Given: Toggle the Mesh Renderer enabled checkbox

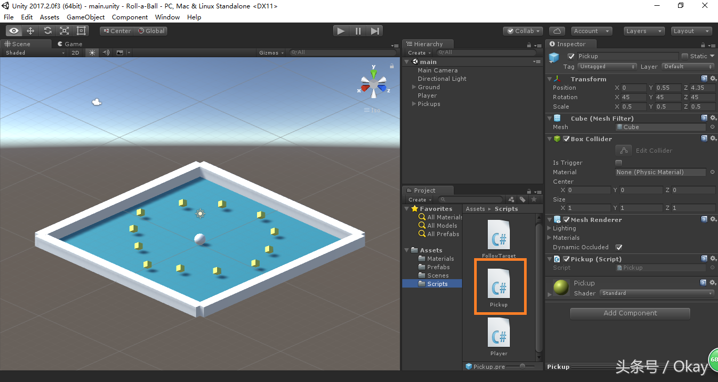Looking at the screenshot, I should pyautogui.click(x=567, y=220).
